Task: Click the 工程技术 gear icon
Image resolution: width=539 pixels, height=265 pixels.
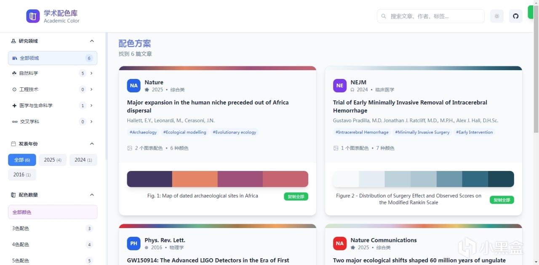Action: click(x=15, y=89)
